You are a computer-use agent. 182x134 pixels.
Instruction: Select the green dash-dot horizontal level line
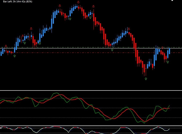tap(91, 47)
